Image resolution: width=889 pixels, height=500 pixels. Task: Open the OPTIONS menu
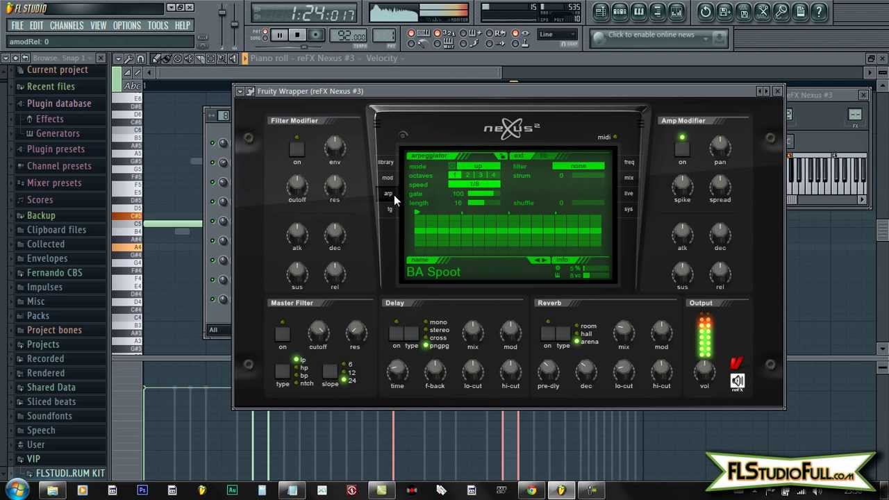coord(127,26)
